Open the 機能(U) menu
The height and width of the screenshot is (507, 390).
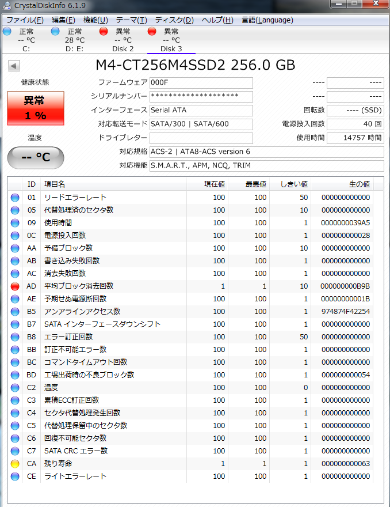click(95, 20)
